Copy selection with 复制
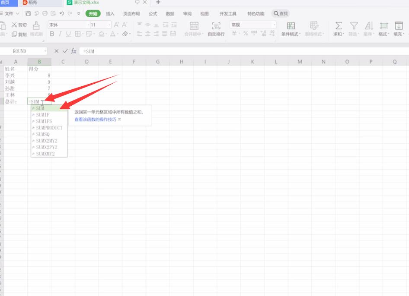The image size is (409, 296). pyautogui.click(x=19, y=34)
